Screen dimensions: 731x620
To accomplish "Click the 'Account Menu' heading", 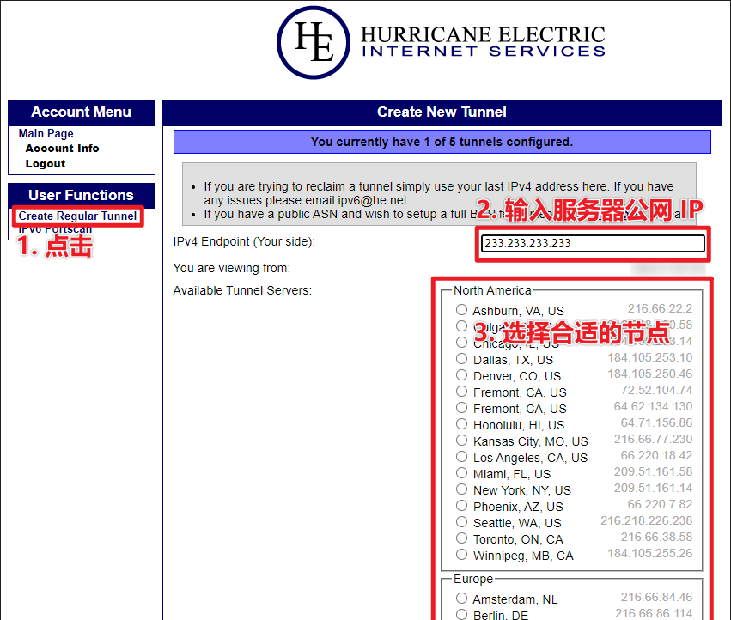I will (81, 112).
